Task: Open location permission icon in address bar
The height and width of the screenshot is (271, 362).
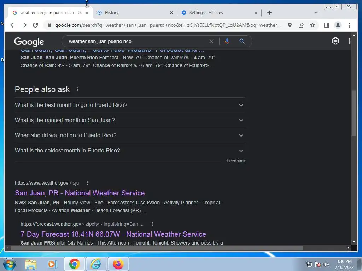Action: coord(290,25)
